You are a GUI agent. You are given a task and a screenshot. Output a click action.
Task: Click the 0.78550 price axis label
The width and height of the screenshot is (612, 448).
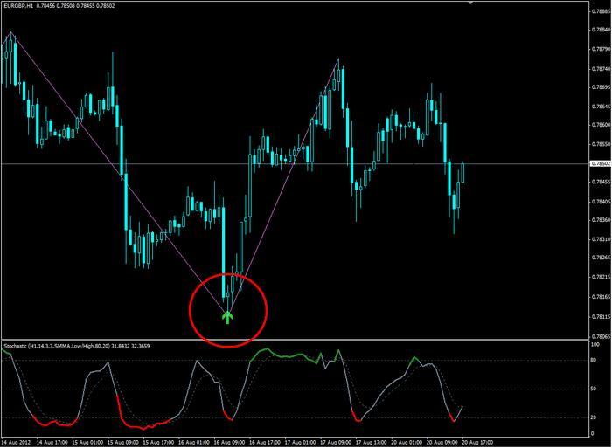[602, 144]
